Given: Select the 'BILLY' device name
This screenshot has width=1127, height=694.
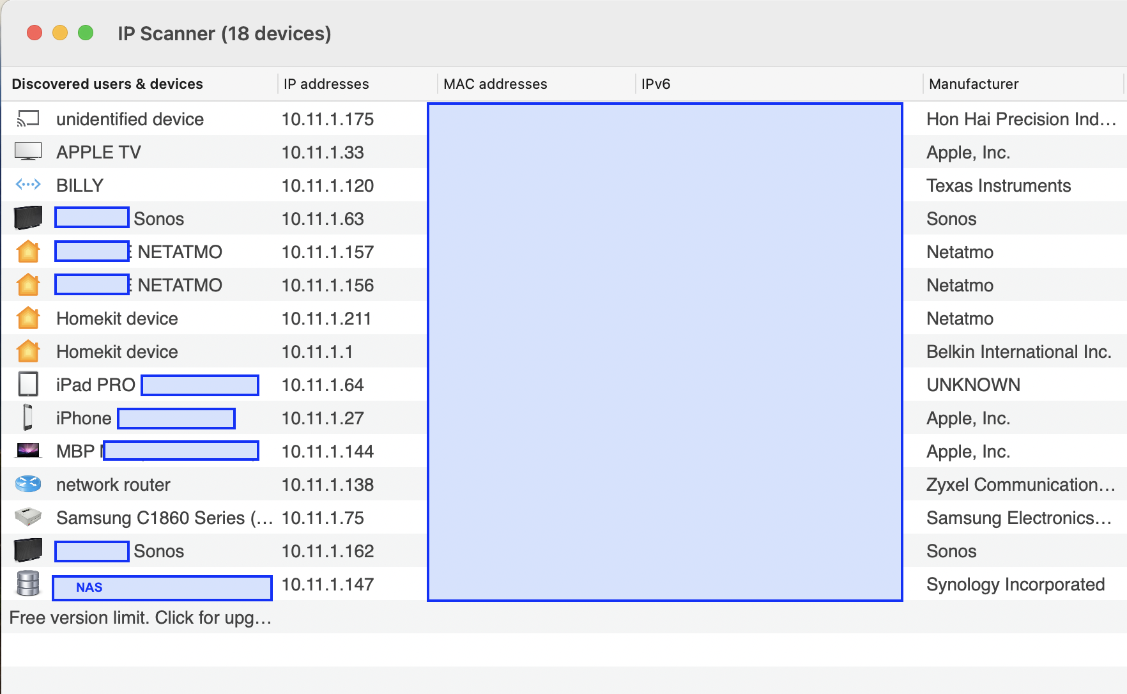Looking at the screenshot, I should pyautogui.click(x=80, y=185).
